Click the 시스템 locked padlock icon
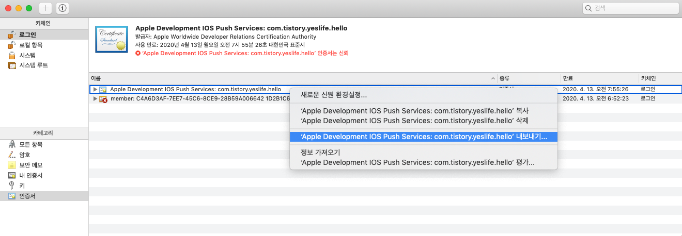 click(x=12, y=55)
